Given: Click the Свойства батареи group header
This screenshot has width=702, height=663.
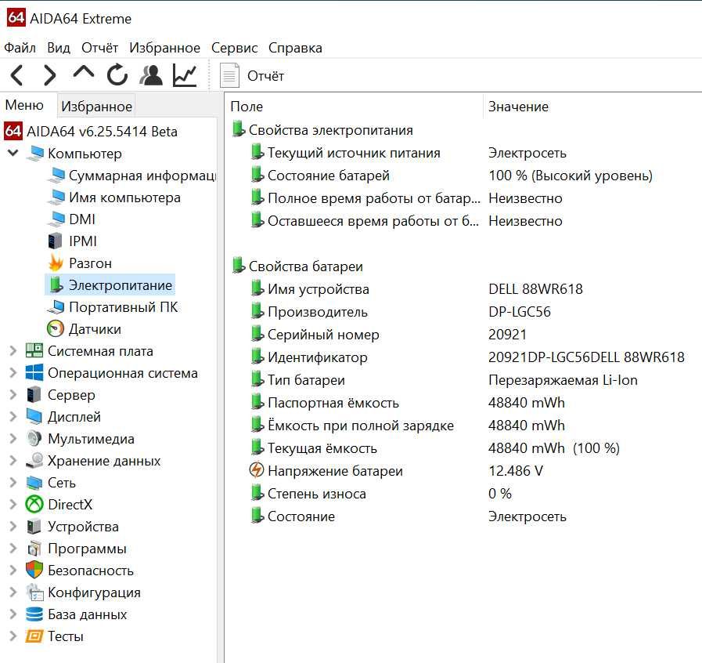Looking at the screenshot, I should pyautogui.click(x=305, y=266).
